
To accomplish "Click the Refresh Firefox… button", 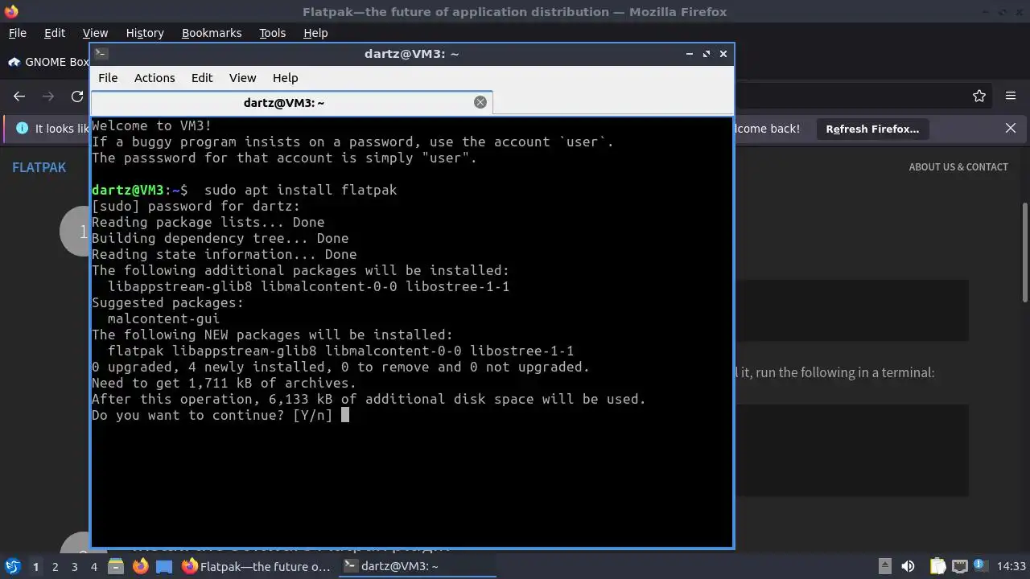I will coord(872,129).
